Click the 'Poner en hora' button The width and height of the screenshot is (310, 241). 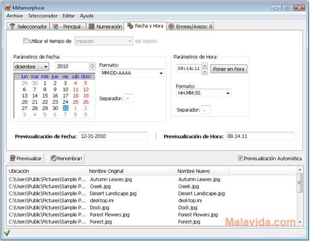click(x=229, y=69)
